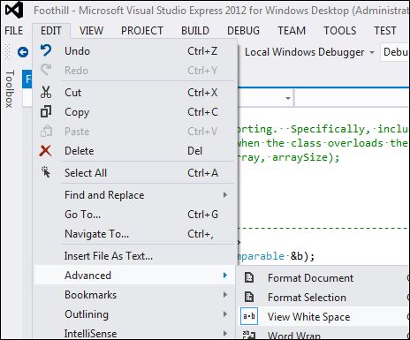The width and height of the screenshot is (410, 340).
Task: Choose Copy Ctrl+C menu entry
Action: (x=134, y=112)
